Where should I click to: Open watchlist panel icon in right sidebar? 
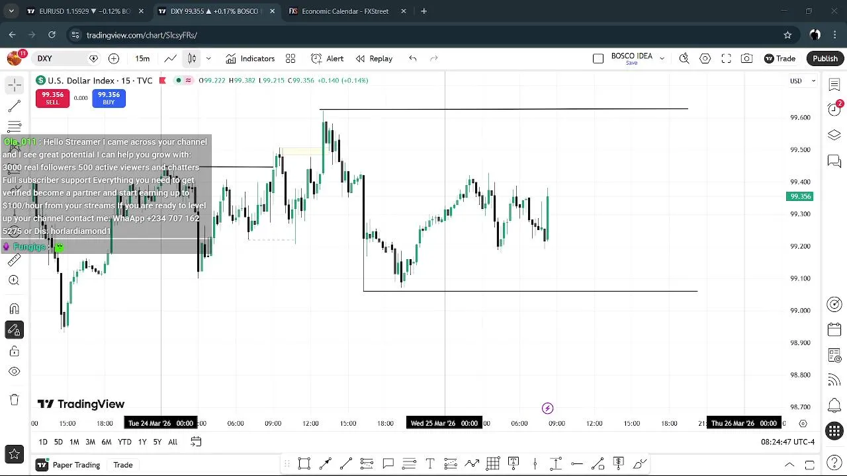coord(834,85)
